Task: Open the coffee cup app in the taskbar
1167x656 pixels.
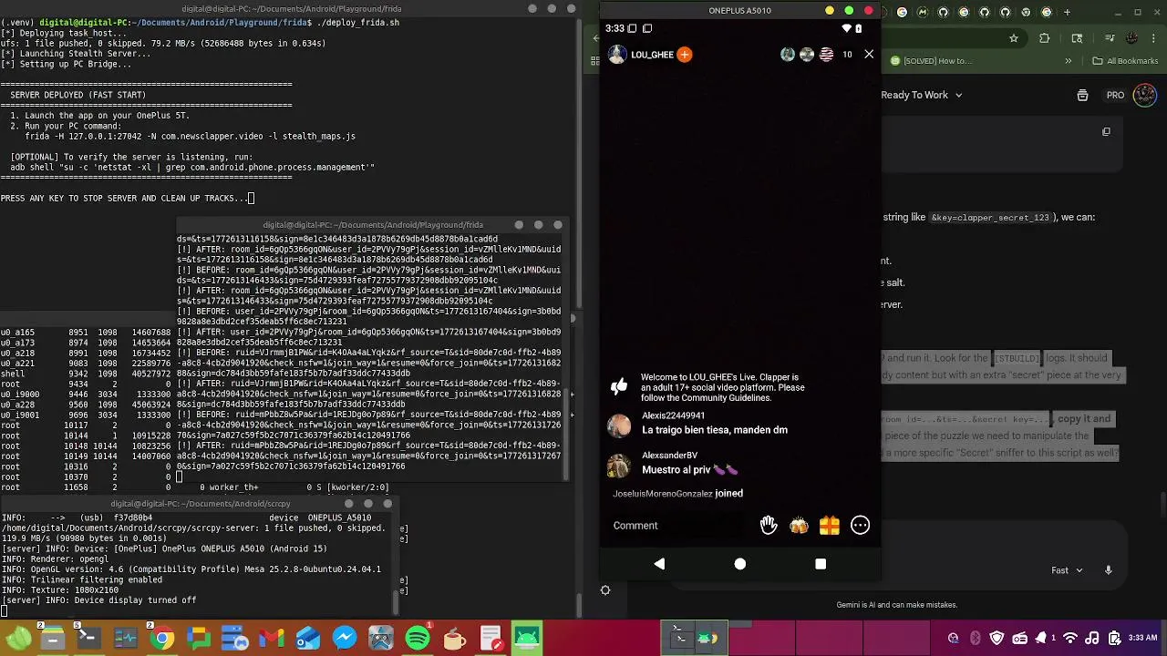Action: point(454,639)
